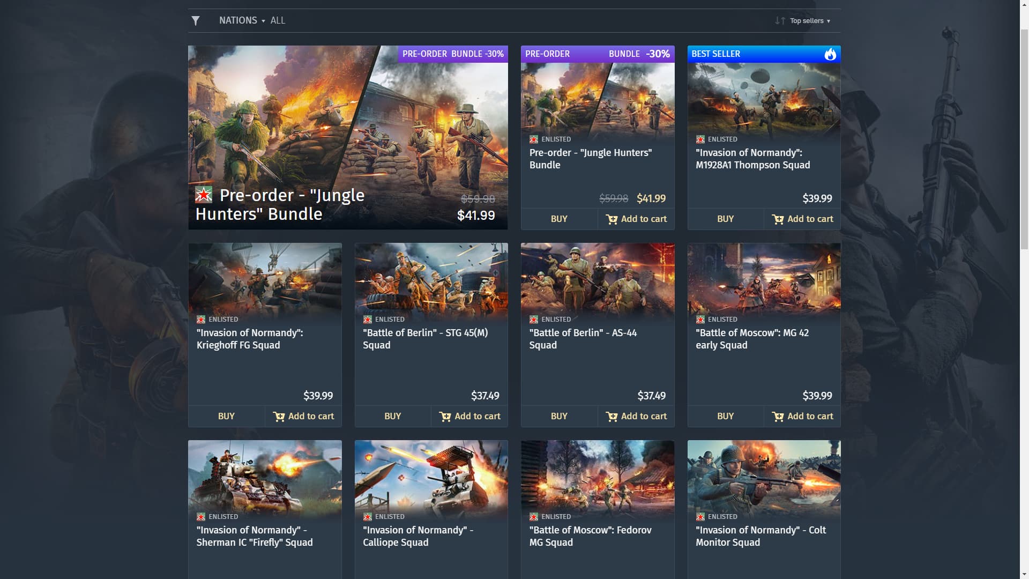Click cart icon on STG 45(M) Squad card

coord(445,417)
